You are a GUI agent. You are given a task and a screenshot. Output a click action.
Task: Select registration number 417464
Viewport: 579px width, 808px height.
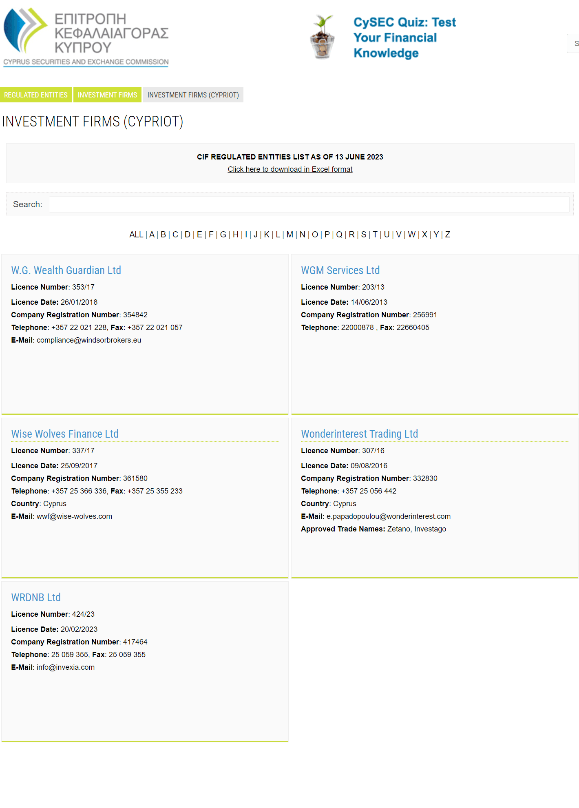pyautogui.click(x=135, y=642)
